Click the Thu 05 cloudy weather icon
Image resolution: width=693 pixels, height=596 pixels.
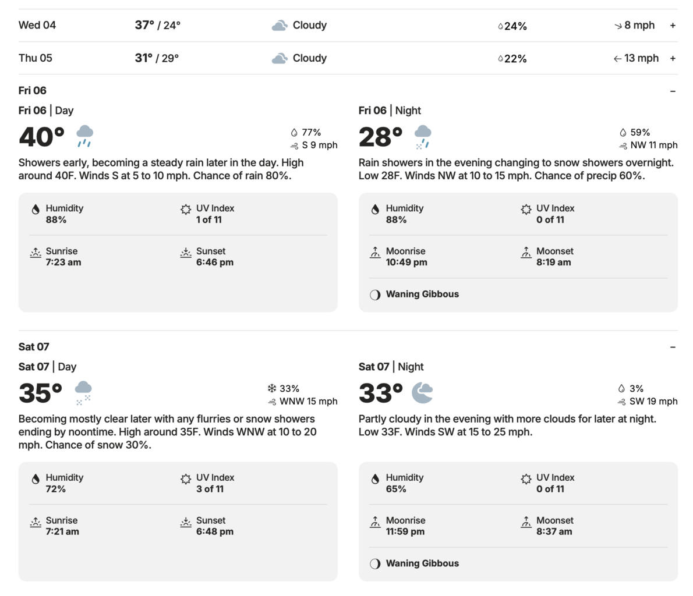(x=280, y=58)
